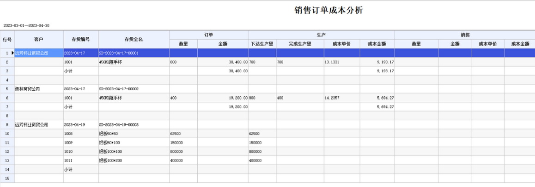Viewport: 535px width, 187px height.
Task: Select the 生产 group header
Action: click(321, 35)
